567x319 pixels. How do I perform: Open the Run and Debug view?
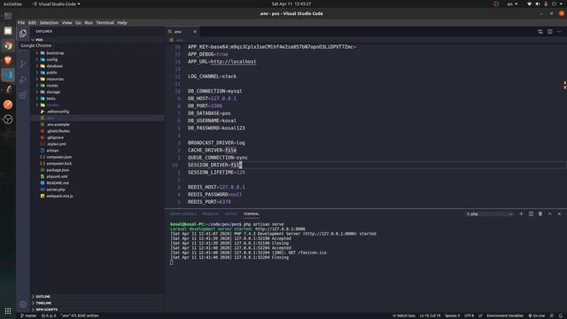[23, 80]
